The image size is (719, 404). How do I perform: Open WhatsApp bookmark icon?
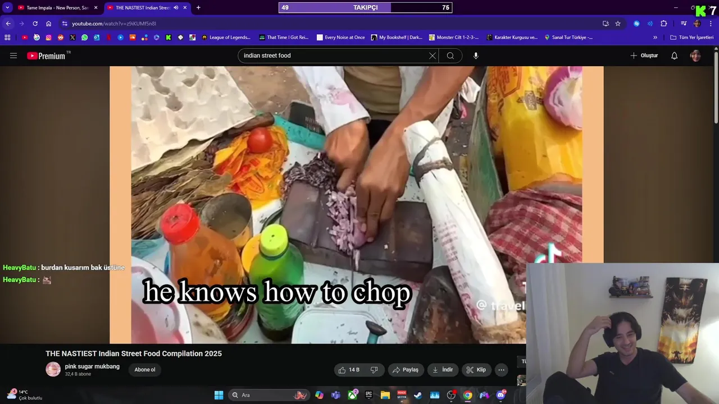pos(85,38)
